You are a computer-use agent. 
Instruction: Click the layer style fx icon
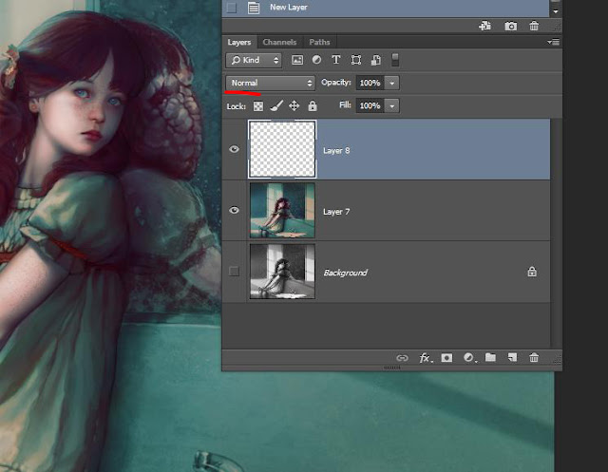pyautogui.click(x=426, y=358)
